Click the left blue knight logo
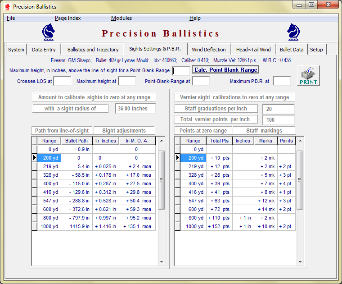Image resolution: width=342 pixels, height=284 pixels. pos(48,32)
